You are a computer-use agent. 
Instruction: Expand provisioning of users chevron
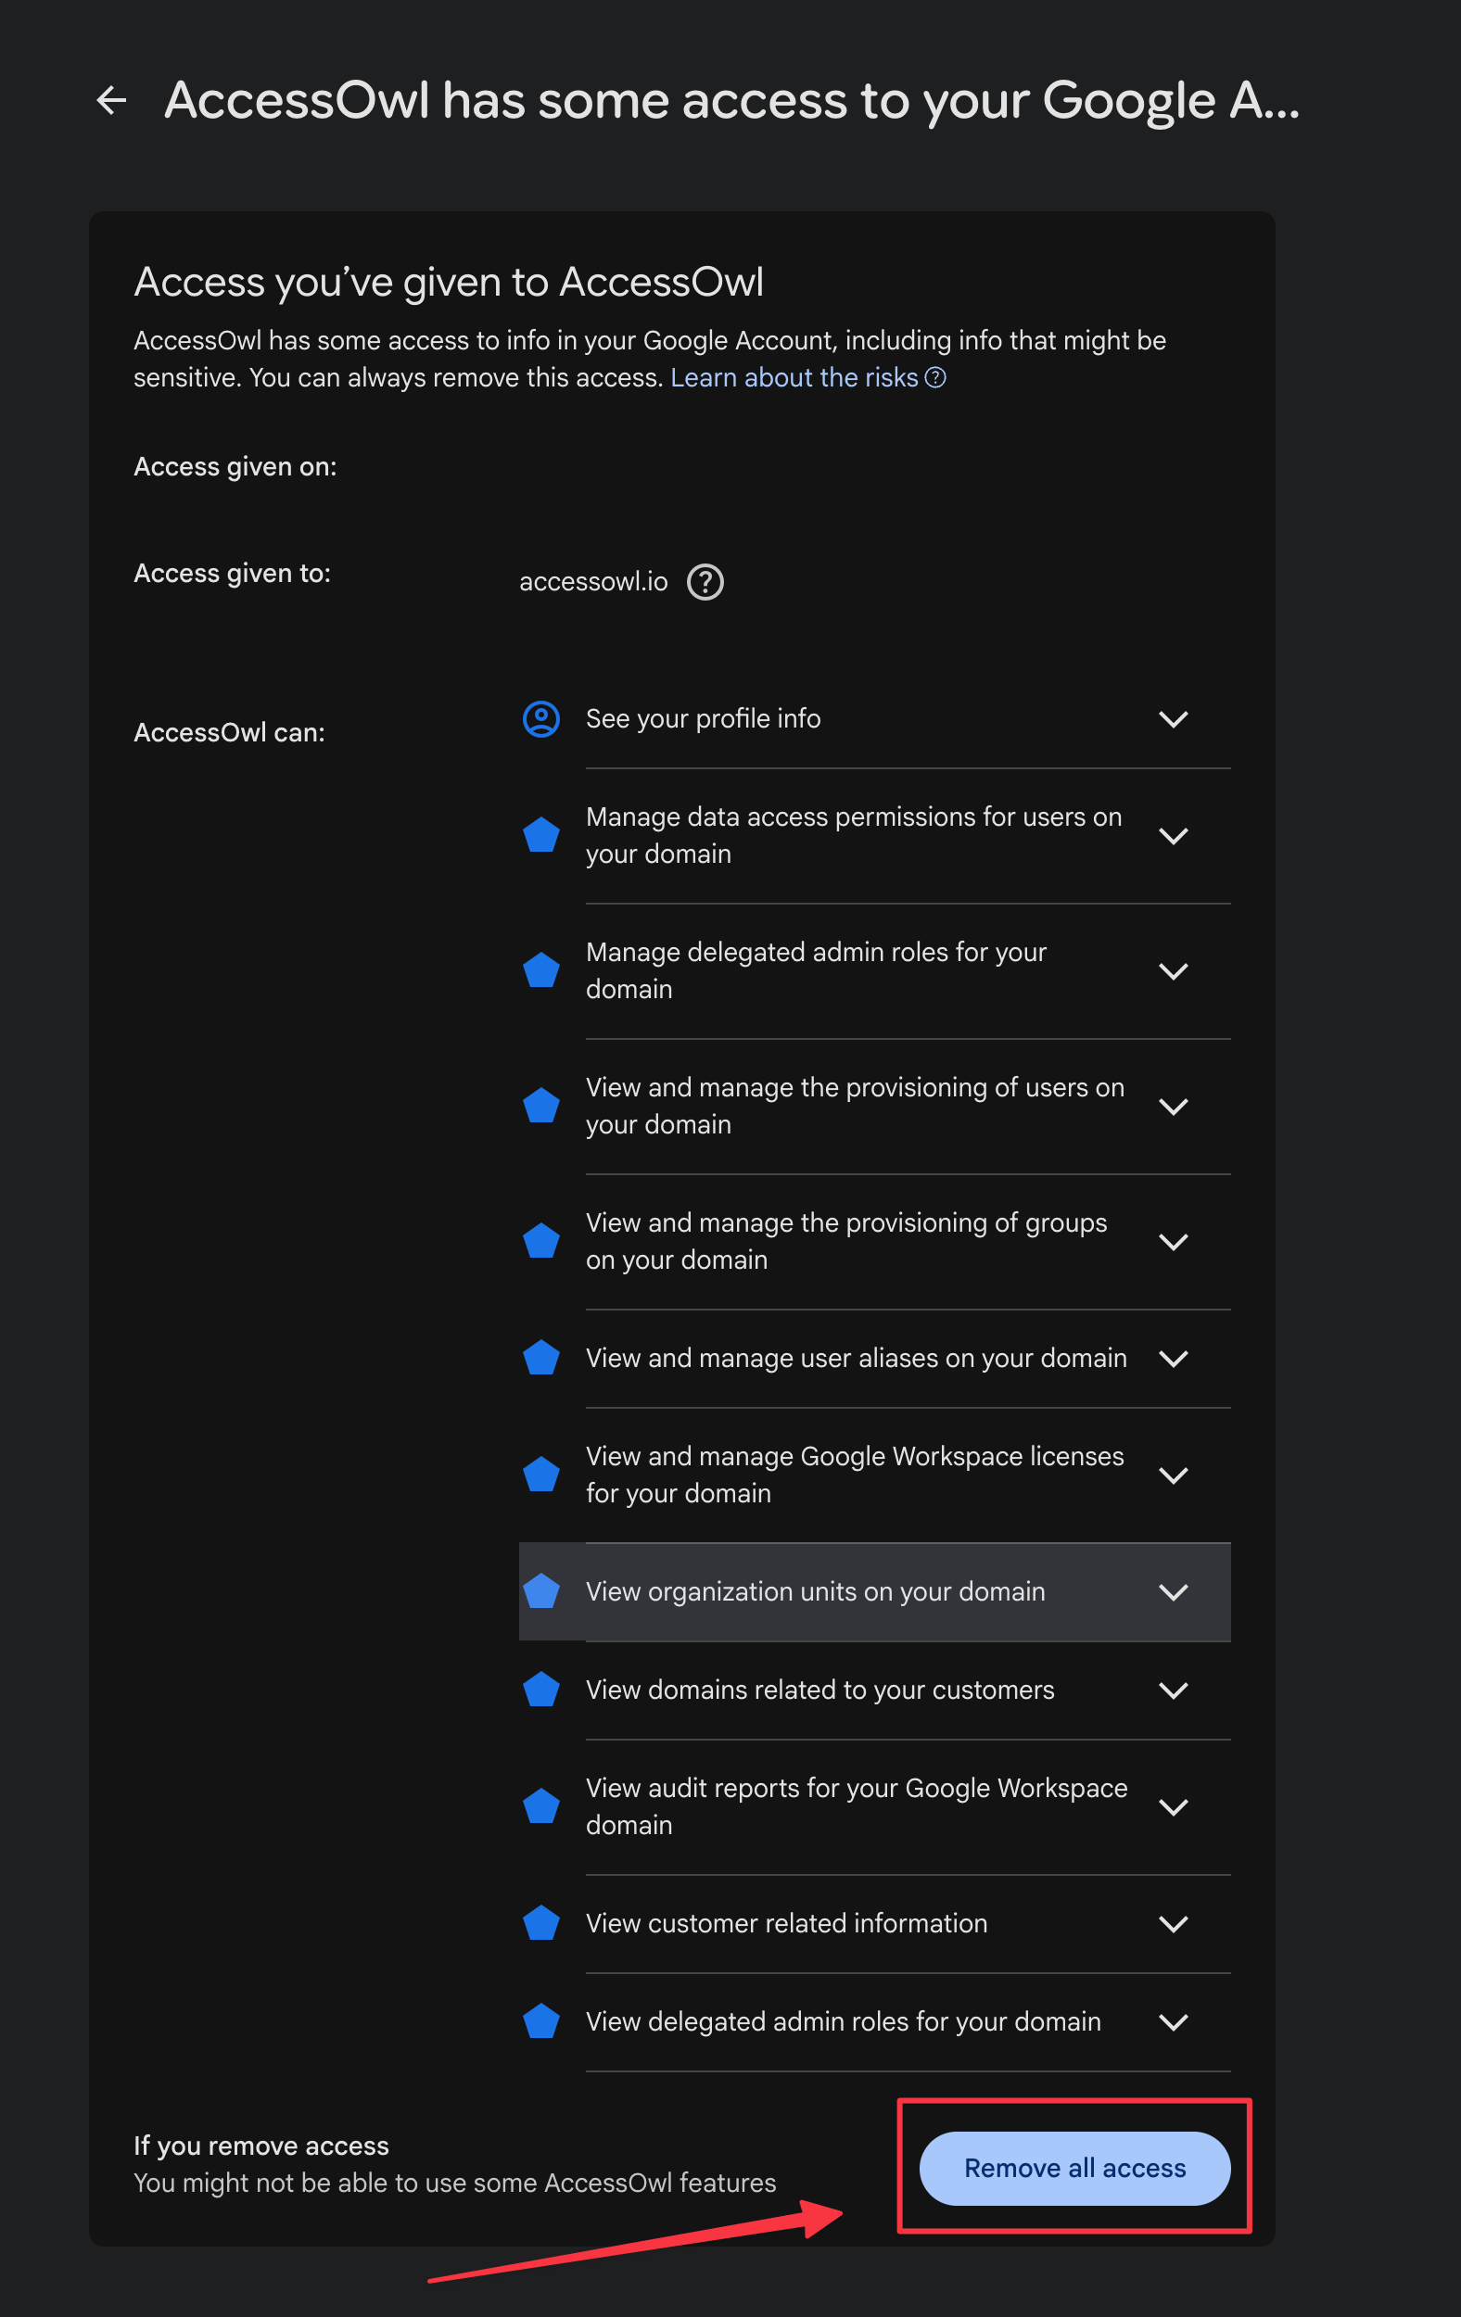pos(1174,1107)
